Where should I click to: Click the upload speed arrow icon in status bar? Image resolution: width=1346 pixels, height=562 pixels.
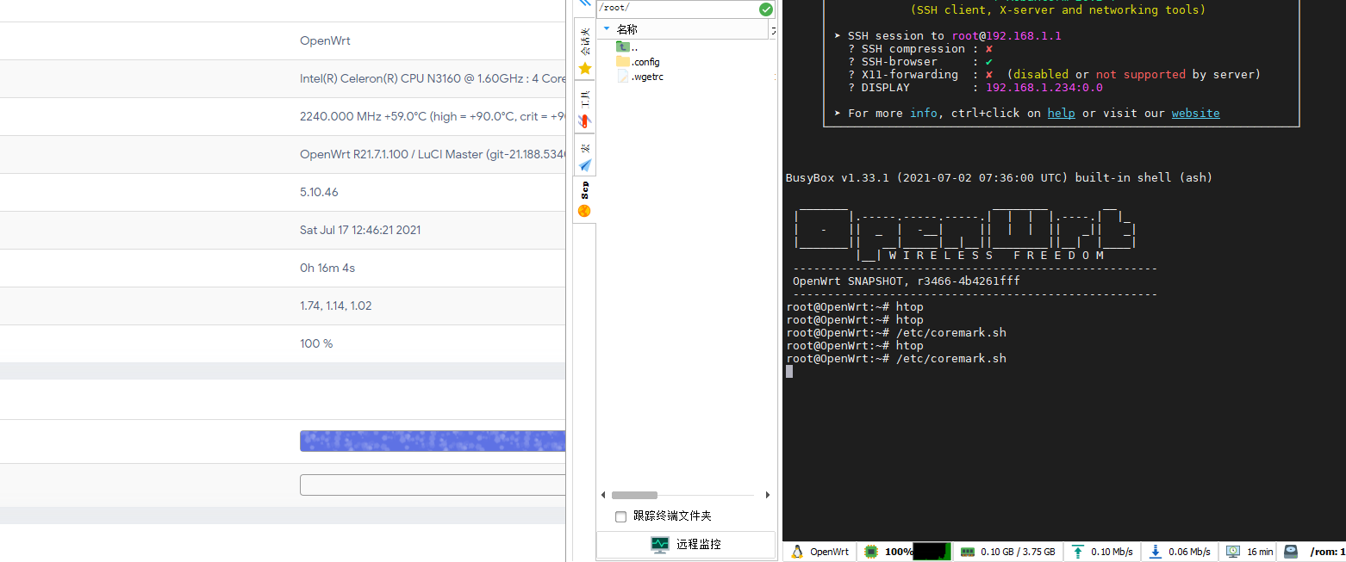[x=1076, y=551]
